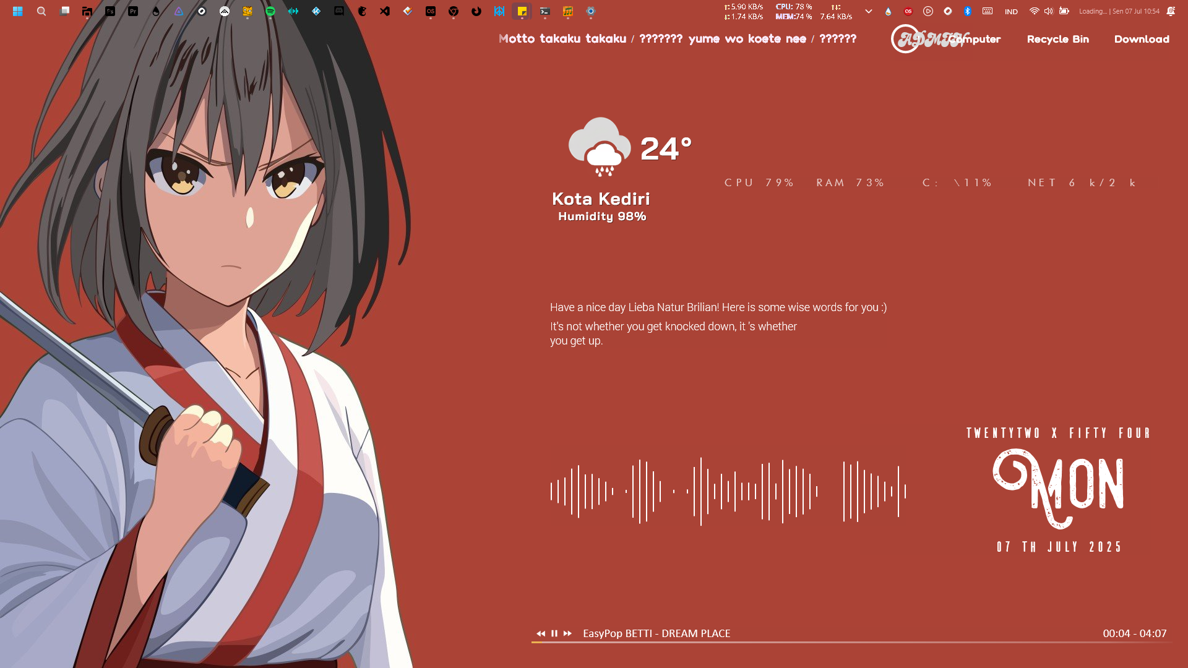1188x668 pixels.
Task: Open the notification bell with snooze
Action: point(1171,11)
